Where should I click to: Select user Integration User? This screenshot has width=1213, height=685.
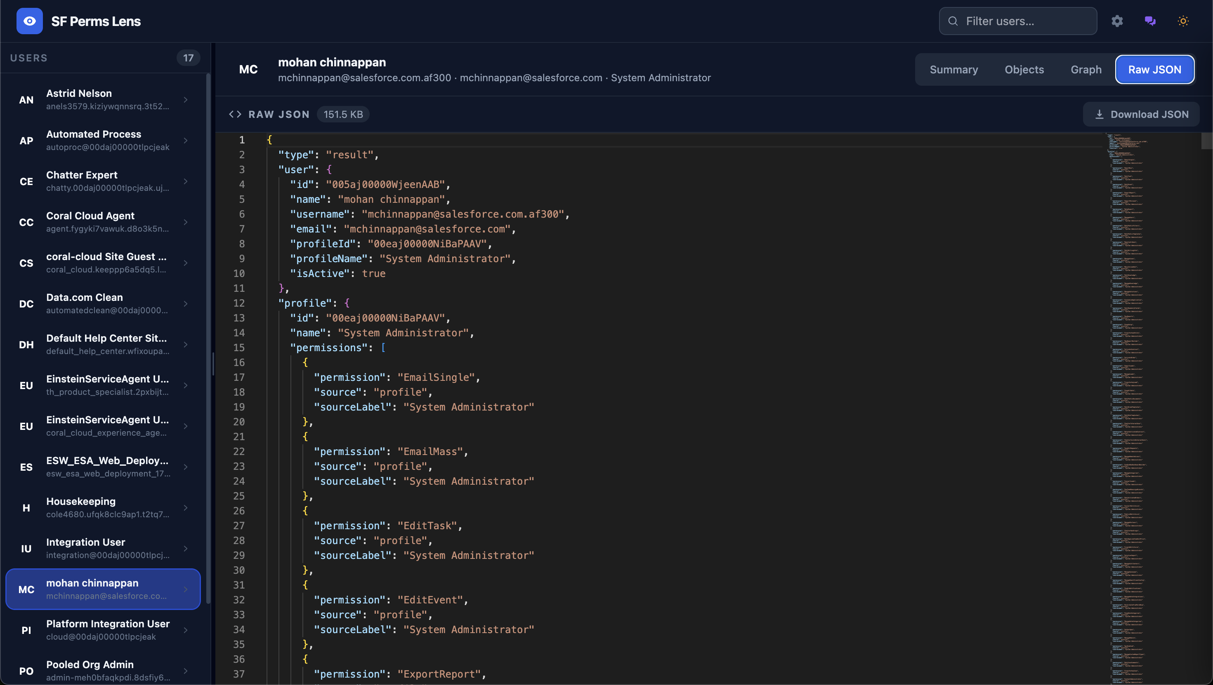(103, 549)
